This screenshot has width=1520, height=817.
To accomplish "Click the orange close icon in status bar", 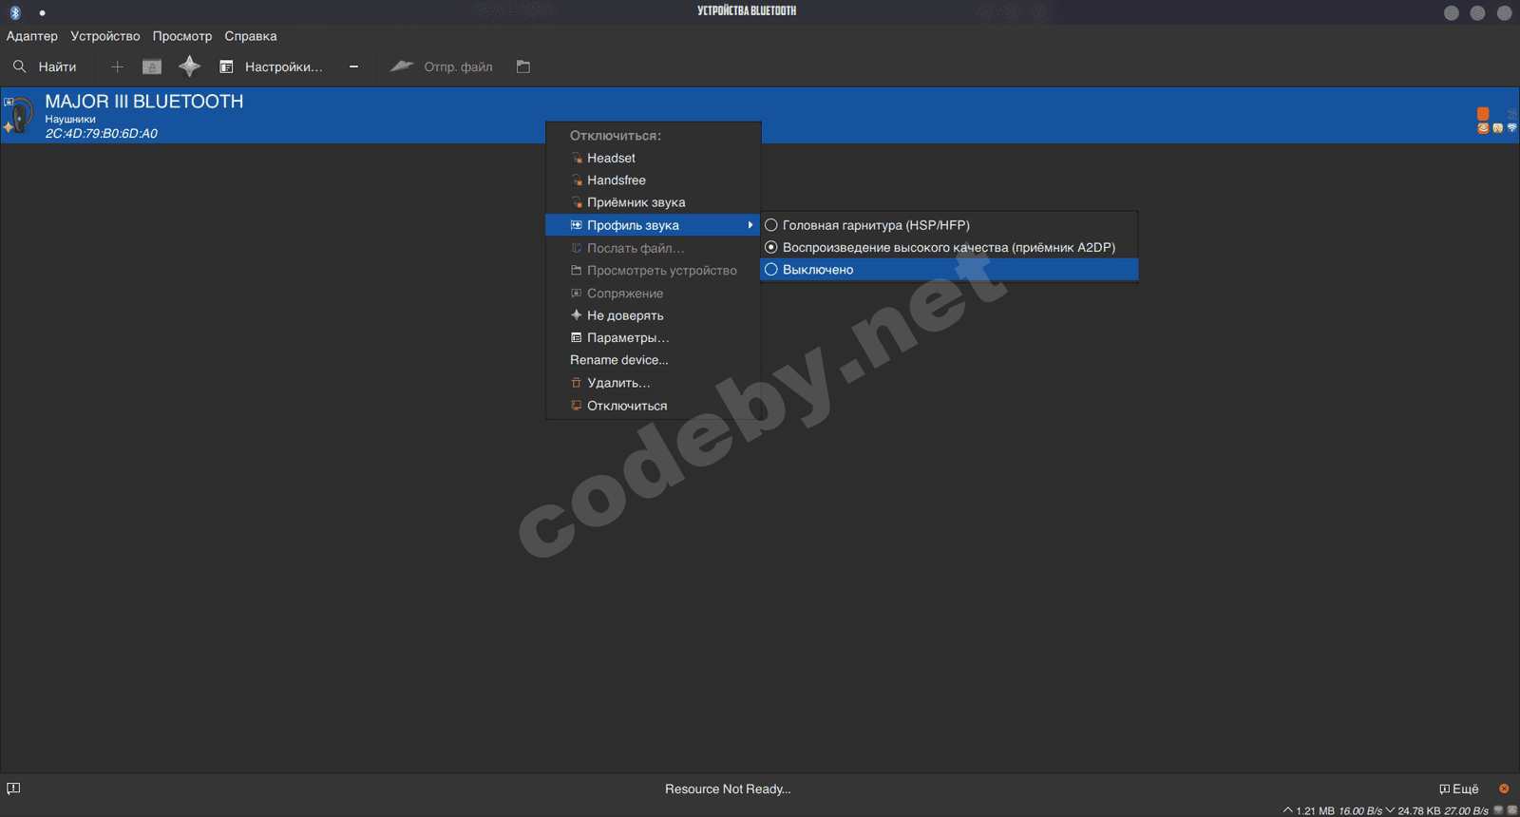I will click(1504, 788).
